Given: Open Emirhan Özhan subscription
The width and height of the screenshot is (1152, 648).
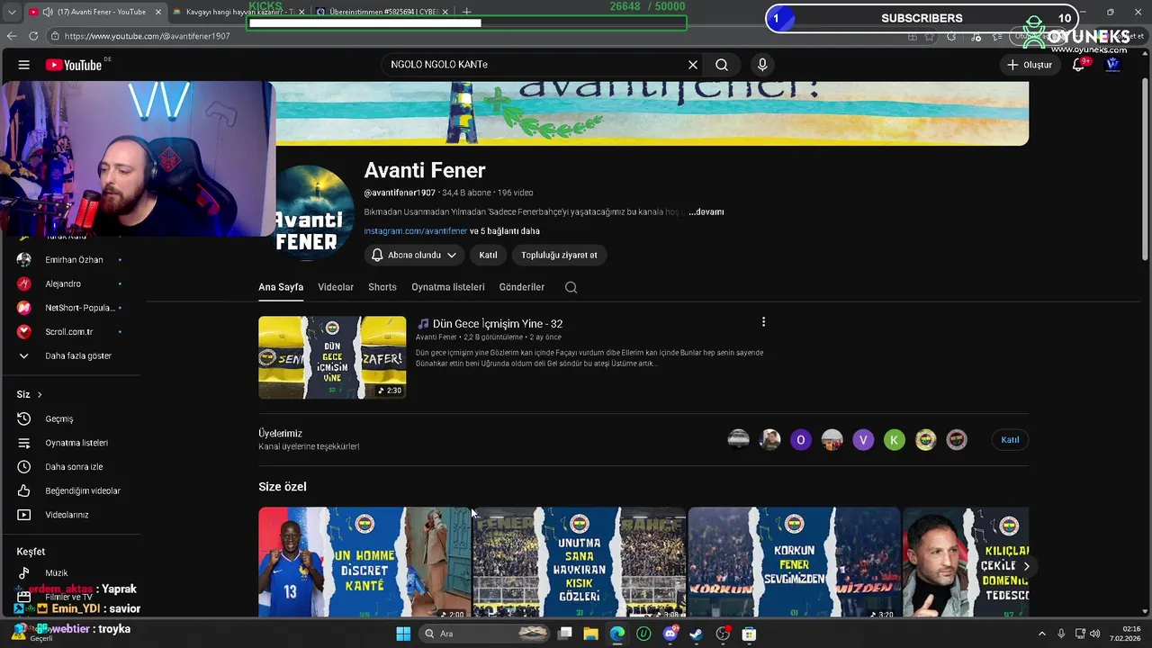Looking at the screenshot, I should click(x=75, y=260).
